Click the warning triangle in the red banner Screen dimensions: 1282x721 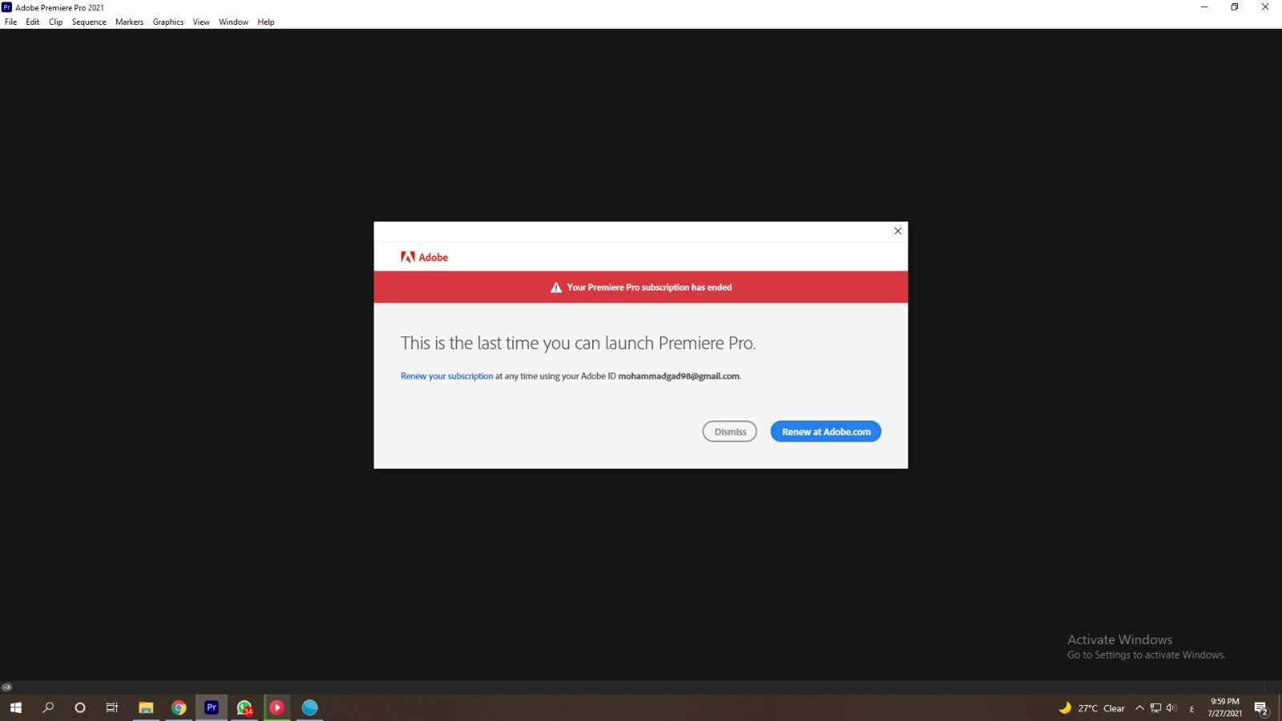pos(555,287)
